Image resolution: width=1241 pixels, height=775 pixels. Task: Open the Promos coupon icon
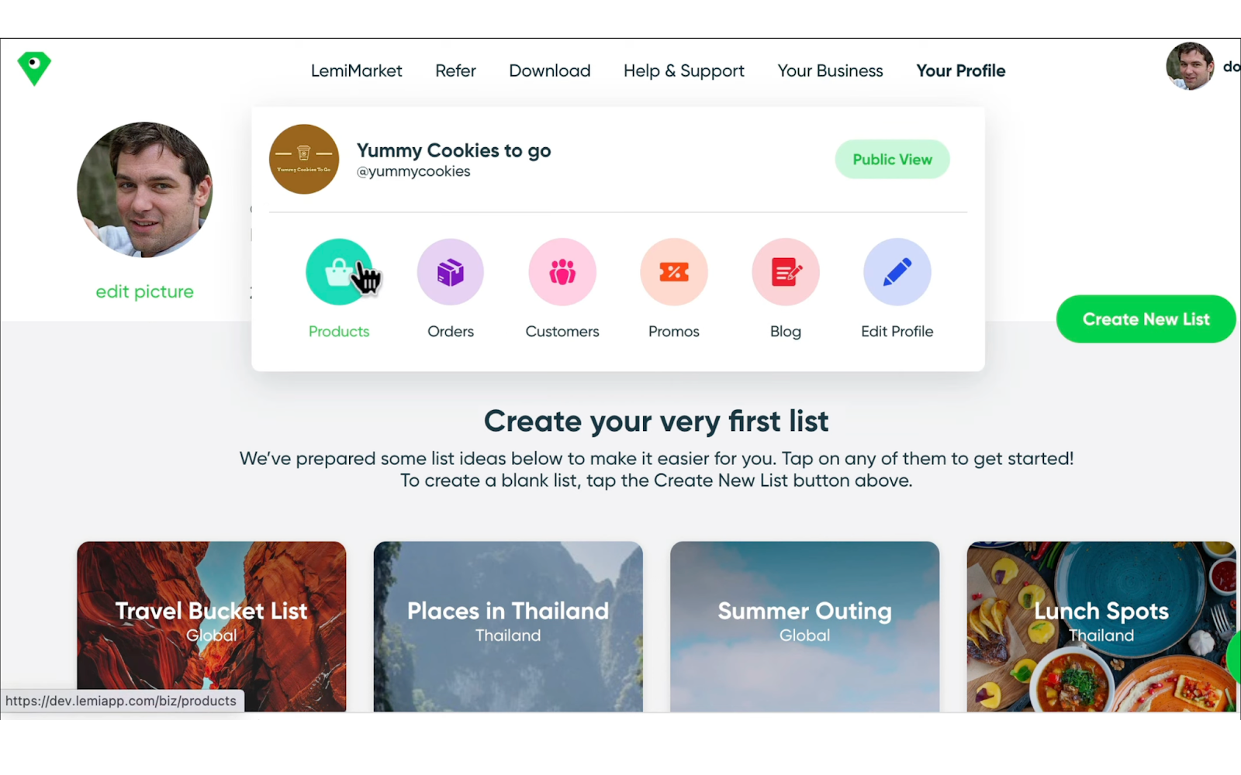coord(674,272)
